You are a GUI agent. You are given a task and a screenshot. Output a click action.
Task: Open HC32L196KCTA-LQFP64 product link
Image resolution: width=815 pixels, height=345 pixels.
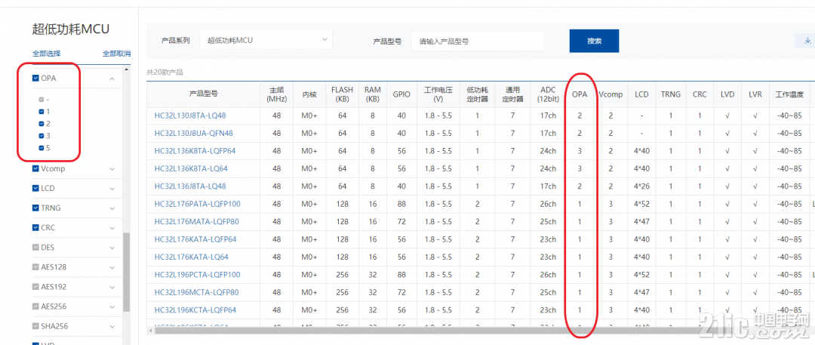[195, 310]
